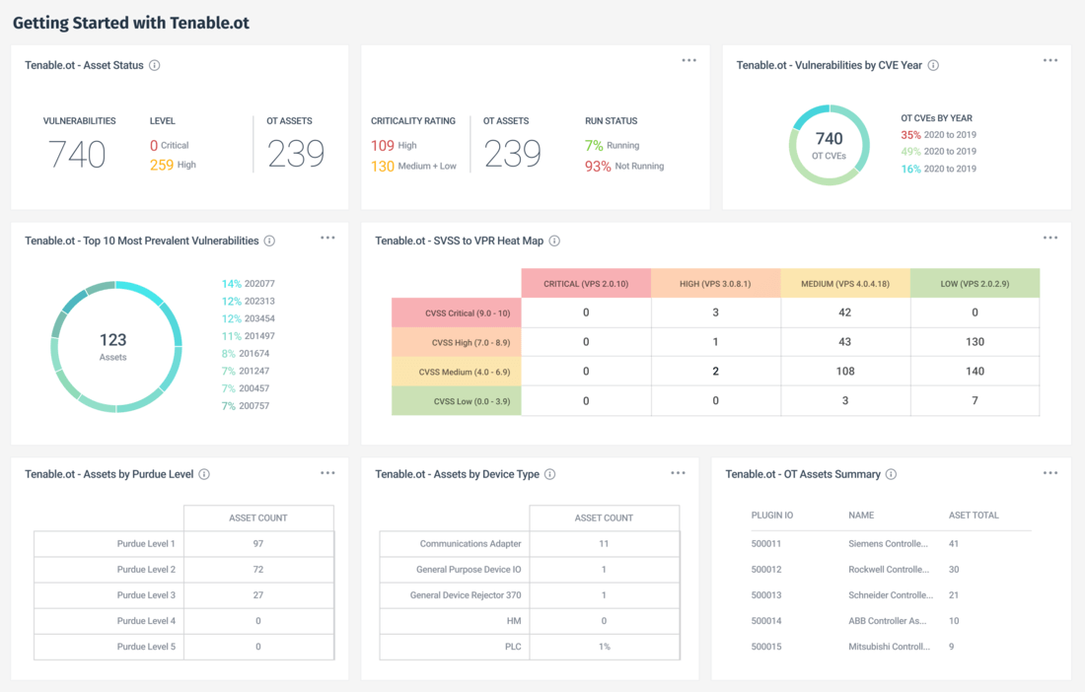
Task: Click the 130 Medium + Low rating
Action: click(x=414, y=166)
